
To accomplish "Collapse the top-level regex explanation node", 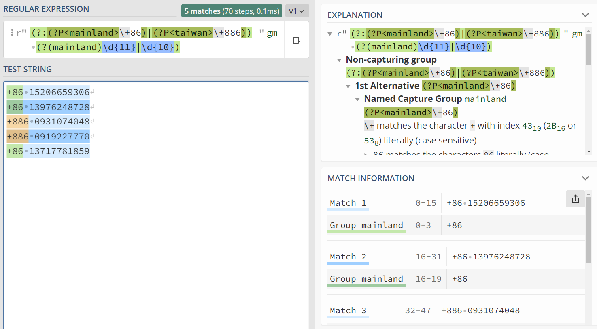I will pyautogui.click(x=330, y=34).
